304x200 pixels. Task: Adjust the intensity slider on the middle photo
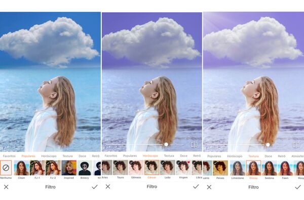(166, 145)
